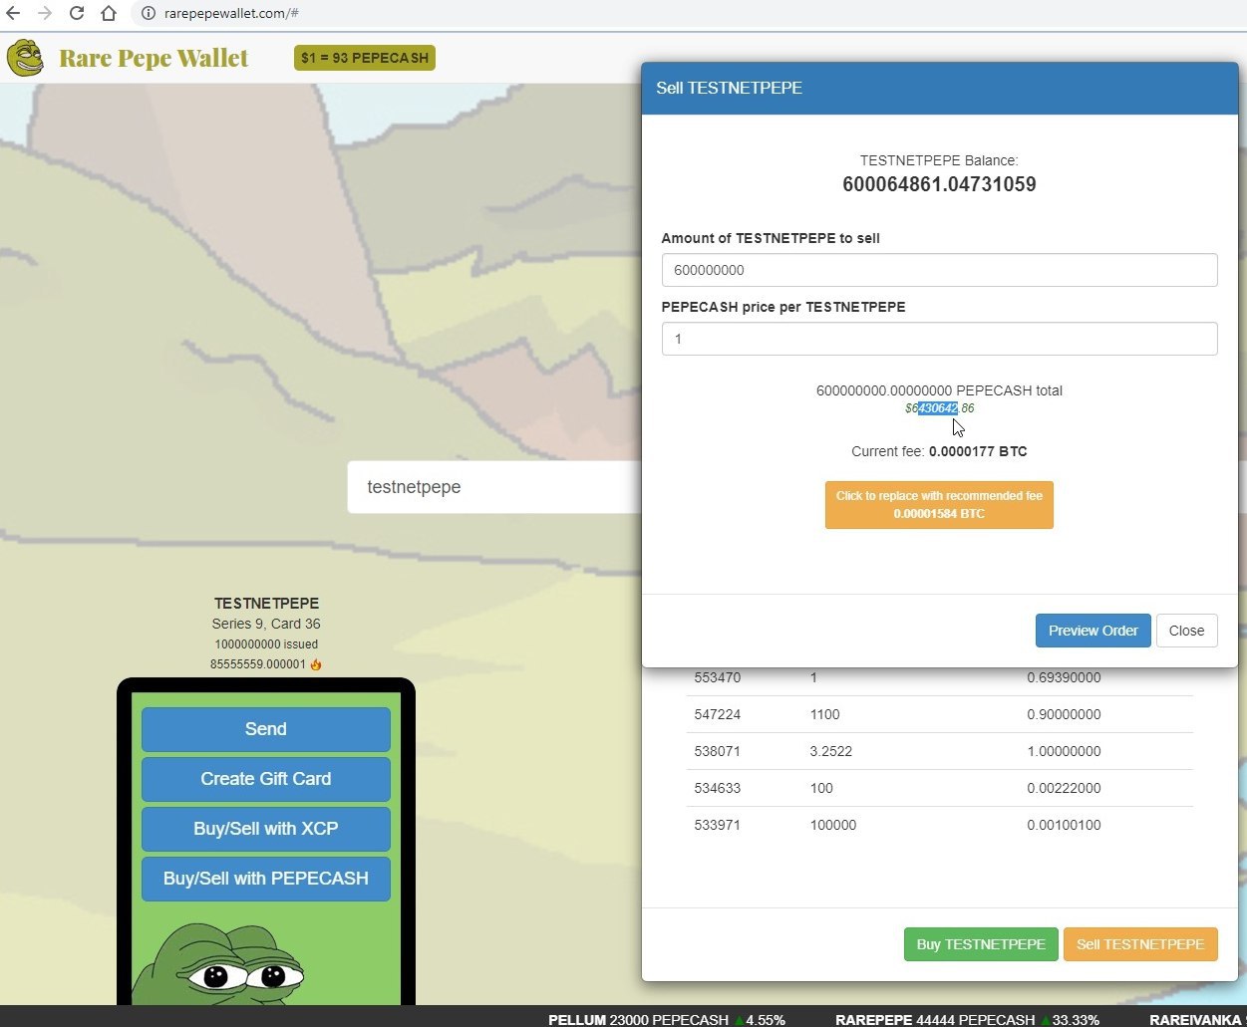The image size is (1247, 1027).
Task: Click the site info icon in address bar
Action: (148, 14)
